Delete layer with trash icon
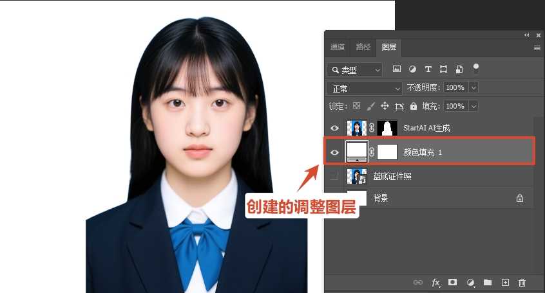The width and height of the screenshot is (545, 293). tap(522, 283)
